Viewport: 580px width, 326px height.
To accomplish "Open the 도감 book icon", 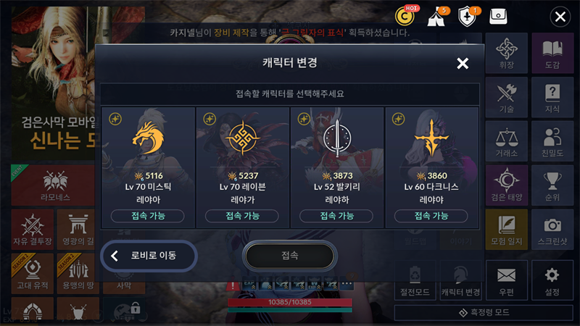I will tap(552, 53).
